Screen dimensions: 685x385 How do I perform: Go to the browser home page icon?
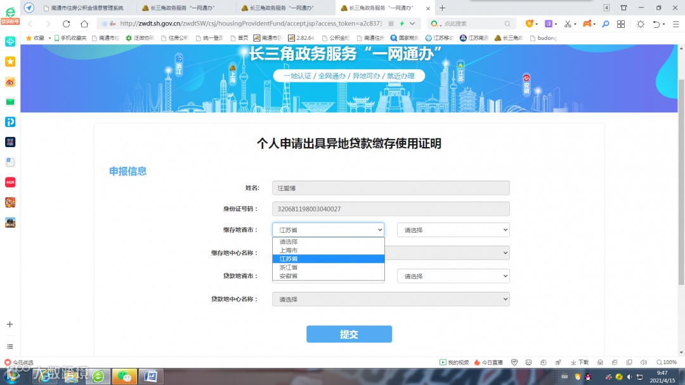pyautogui.click(x=84, y=23)
